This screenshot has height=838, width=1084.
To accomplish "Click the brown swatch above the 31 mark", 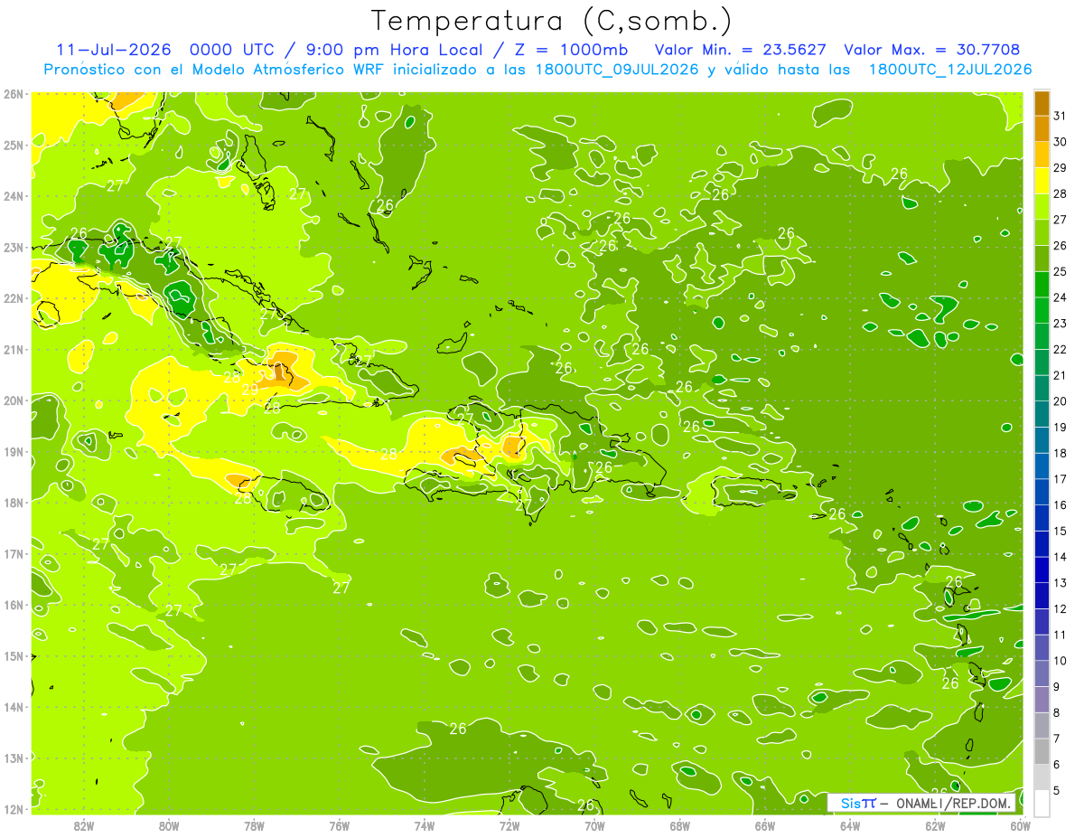I will [x=1042, y=103].
